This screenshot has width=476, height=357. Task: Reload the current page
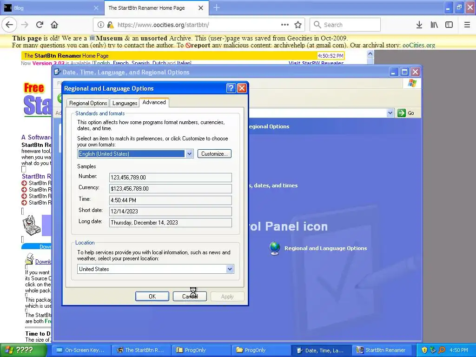[x=40, y=25]
